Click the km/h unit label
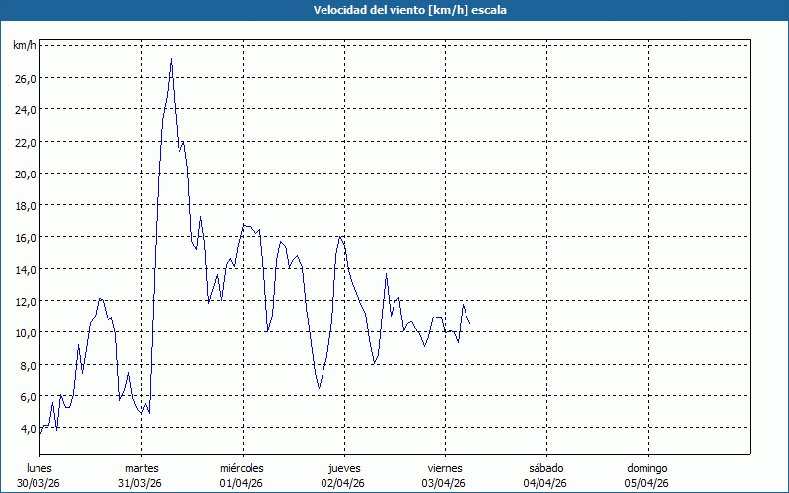The height and width of the screenshot is (493, 789). (x=25, y=45)
